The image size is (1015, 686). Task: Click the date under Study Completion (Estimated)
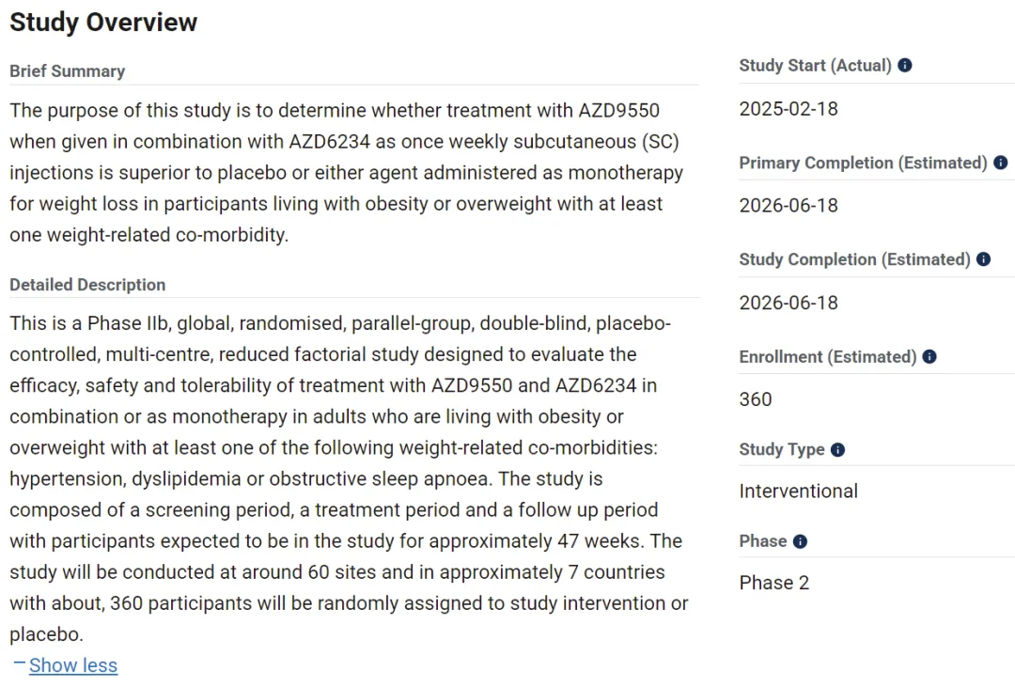point(788,303)
